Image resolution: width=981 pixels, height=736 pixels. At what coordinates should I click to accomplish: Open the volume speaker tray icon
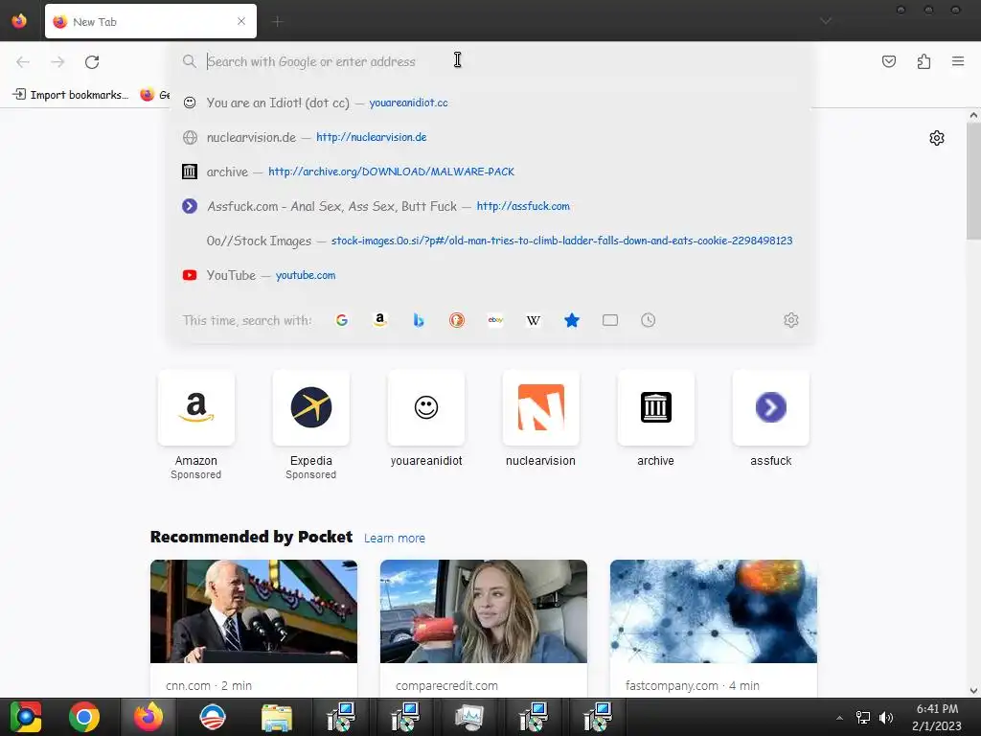click(886, 717)
